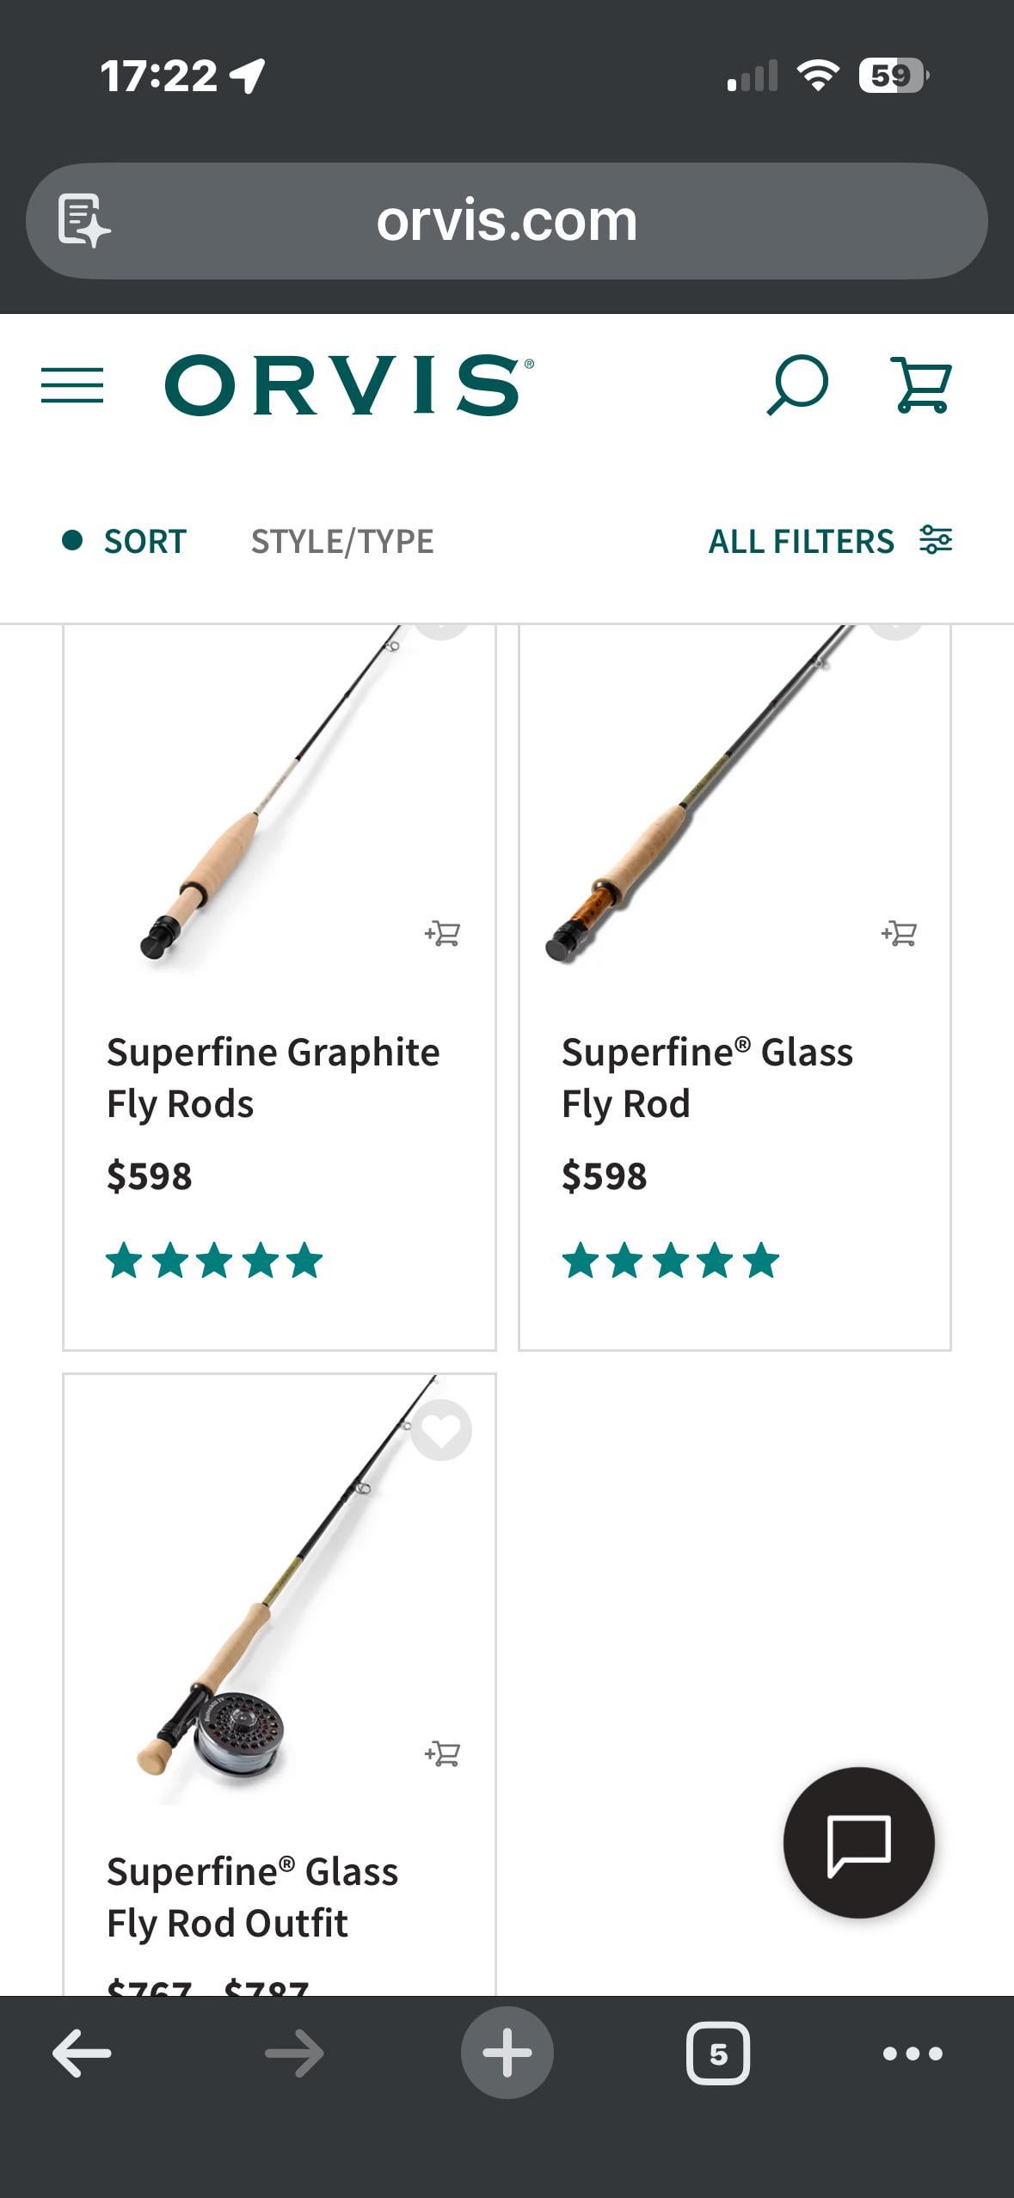Viewport: 1014px width, 2198px height.
Task: Expand the Style/Type filter
Action: click(342, 541)
